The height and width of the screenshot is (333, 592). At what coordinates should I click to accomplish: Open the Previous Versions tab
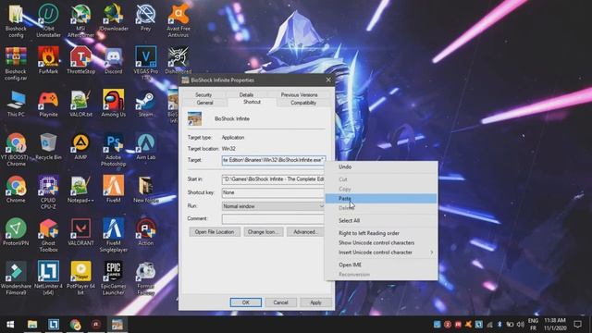pos(299,94)
